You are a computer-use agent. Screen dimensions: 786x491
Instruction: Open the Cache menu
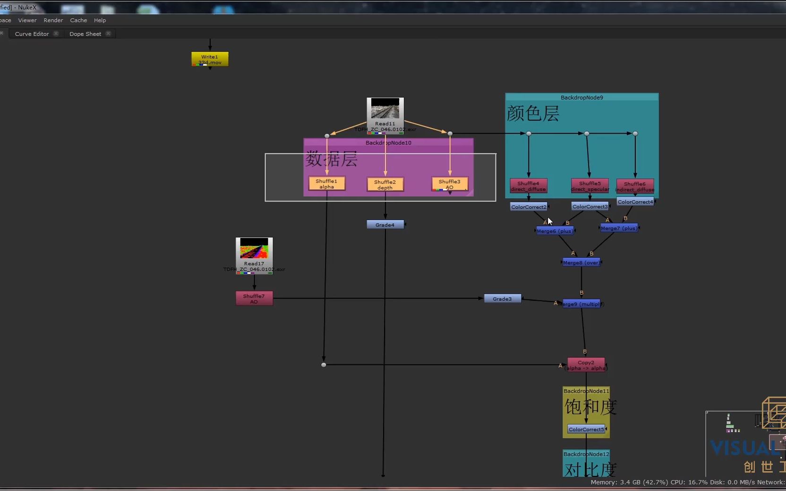(x=78, y=20)
